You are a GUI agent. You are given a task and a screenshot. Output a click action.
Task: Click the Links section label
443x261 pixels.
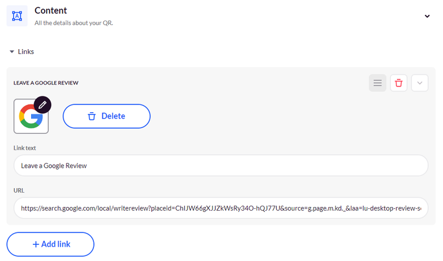point(26,52)
